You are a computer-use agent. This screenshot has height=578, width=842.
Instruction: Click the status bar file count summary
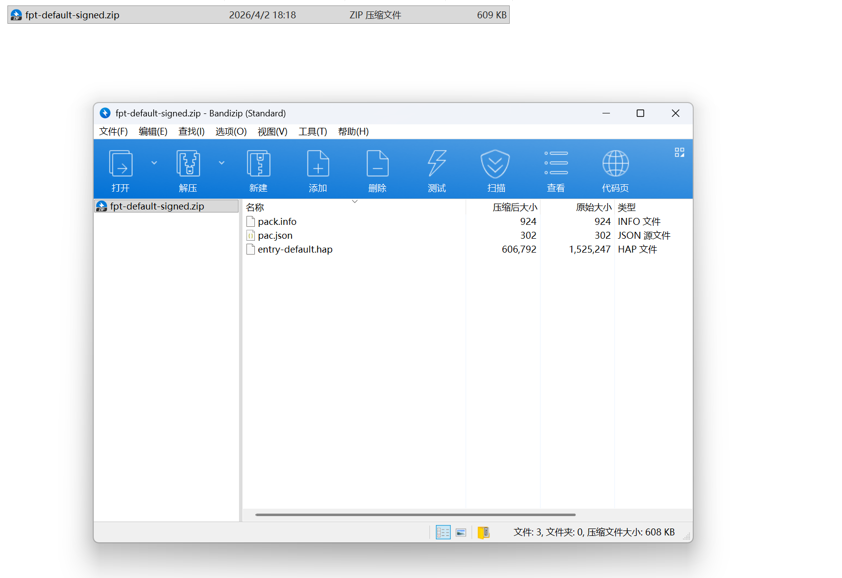point(594,532)
